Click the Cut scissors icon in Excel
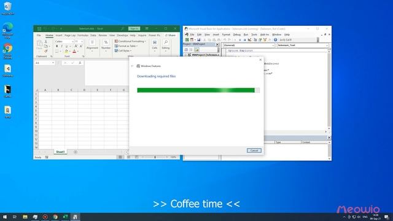 (x=46, y=42)
